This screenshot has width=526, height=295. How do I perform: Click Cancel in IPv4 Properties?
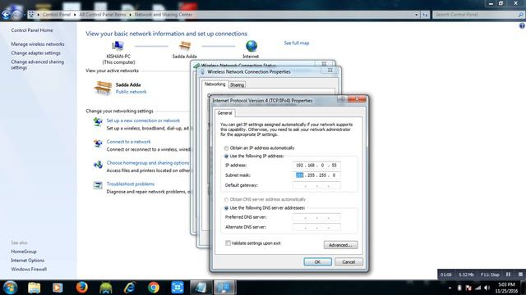348,262
